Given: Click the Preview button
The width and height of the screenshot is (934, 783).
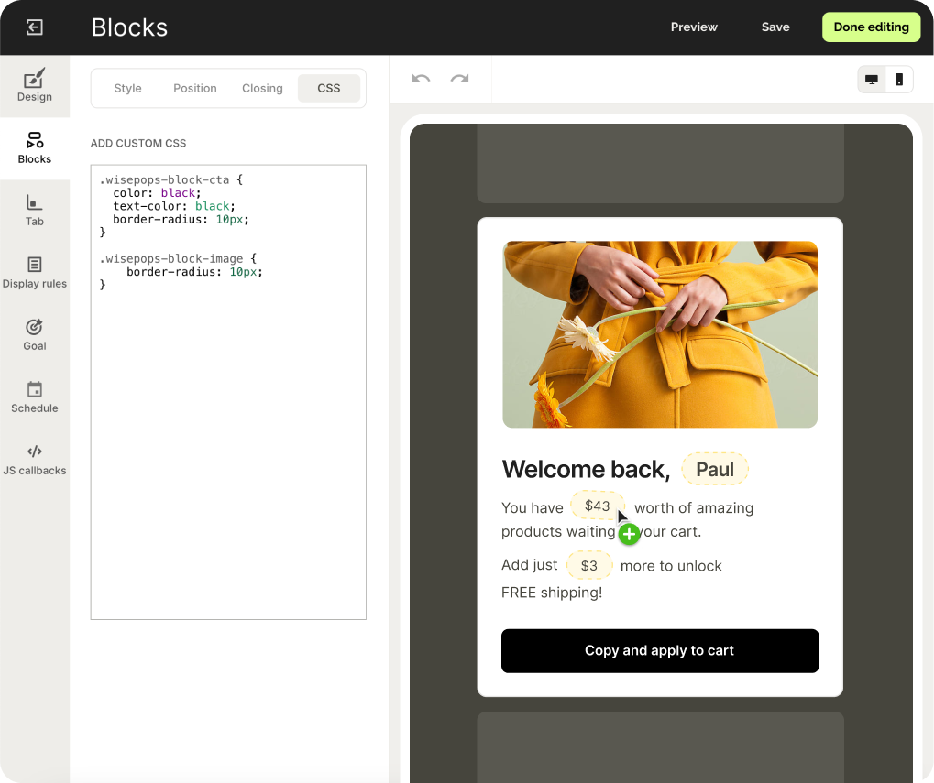Looking at the screenshot, I should [x=694, y=27].
